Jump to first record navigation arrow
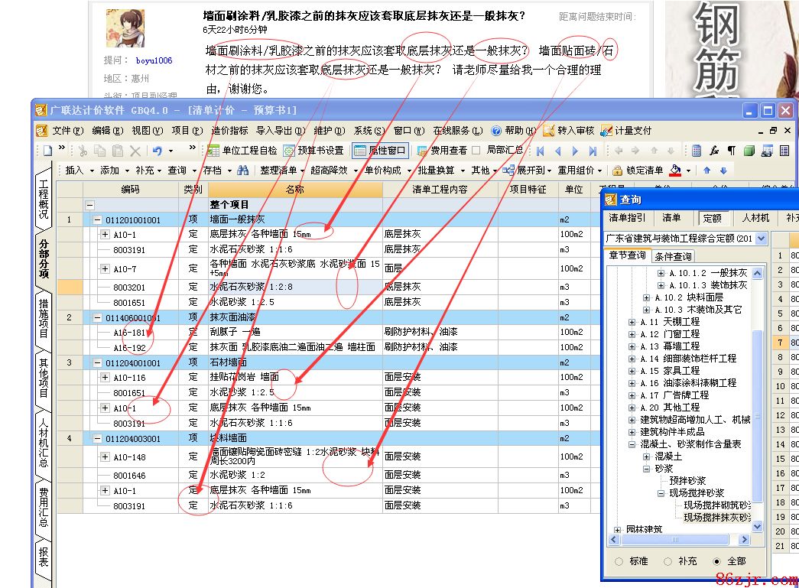Screen dimensions: 799x588 pos(541,151)
